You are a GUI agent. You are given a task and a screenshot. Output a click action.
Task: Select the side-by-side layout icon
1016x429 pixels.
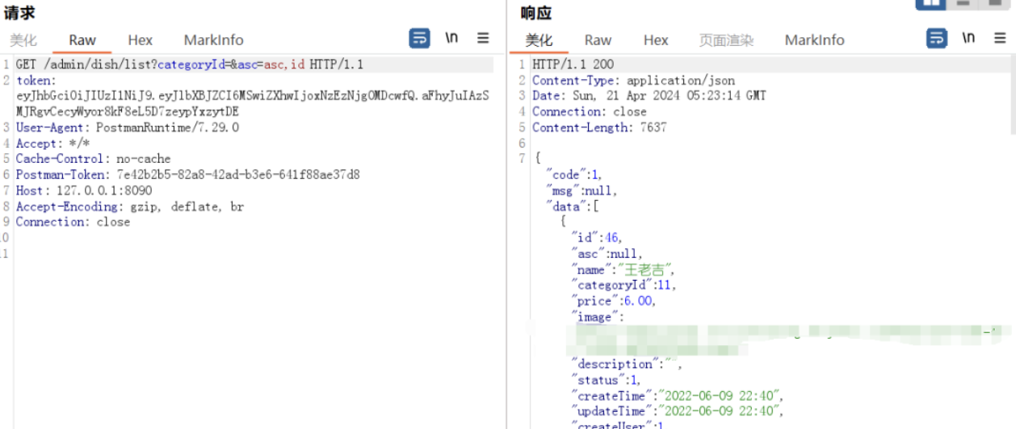pyautogui.click(x=930, y=3)
